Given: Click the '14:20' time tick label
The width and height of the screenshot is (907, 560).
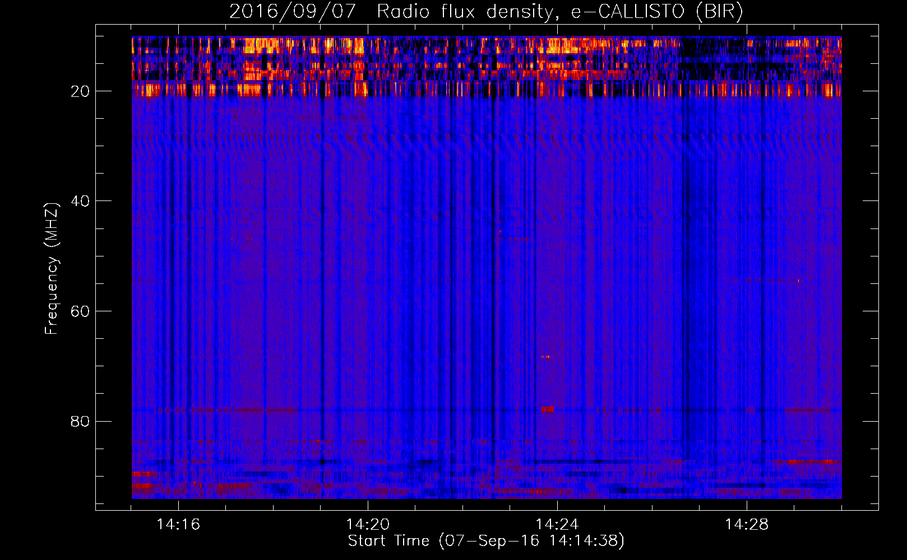Looking at the screenshot, I should pos(368,524).
